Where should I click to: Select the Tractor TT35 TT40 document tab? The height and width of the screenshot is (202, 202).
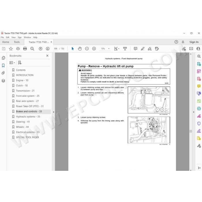39,42
